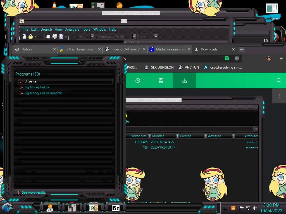Switch to the Index of /~lily/vxh/ tab
Viewport: 286px width, 214px height.
pyautogui.click(x=125, y=49)
